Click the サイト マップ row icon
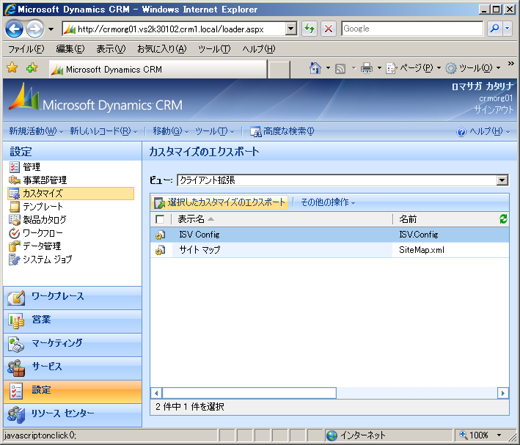Image resolution: width=520 pixels, height=445 pixels. (160, 250)
